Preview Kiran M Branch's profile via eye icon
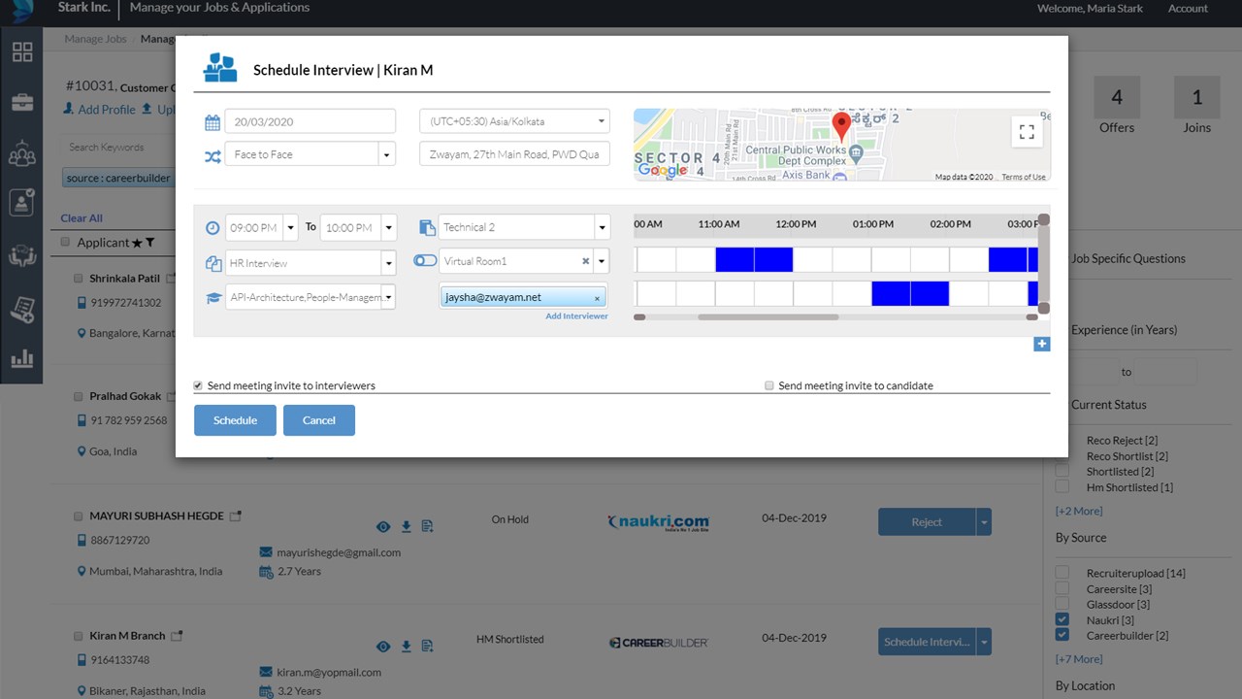Screen dimensions: 1242x699 coord(383,646)
